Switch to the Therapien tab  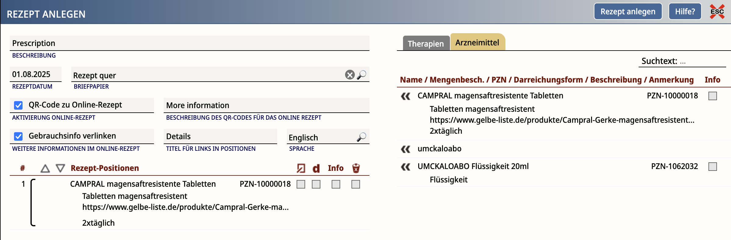[426, 44]
